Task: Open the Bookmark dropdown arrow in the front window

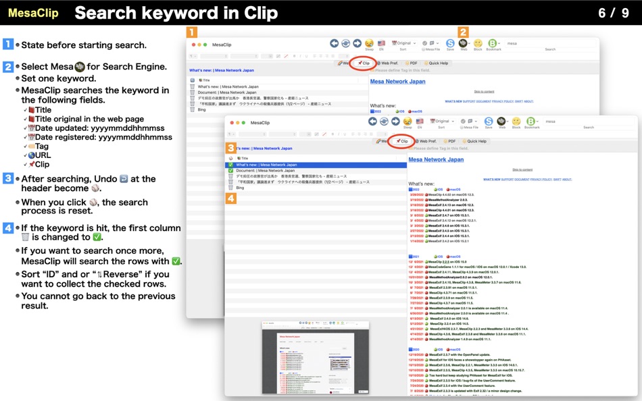Action: tap(537, 122)
